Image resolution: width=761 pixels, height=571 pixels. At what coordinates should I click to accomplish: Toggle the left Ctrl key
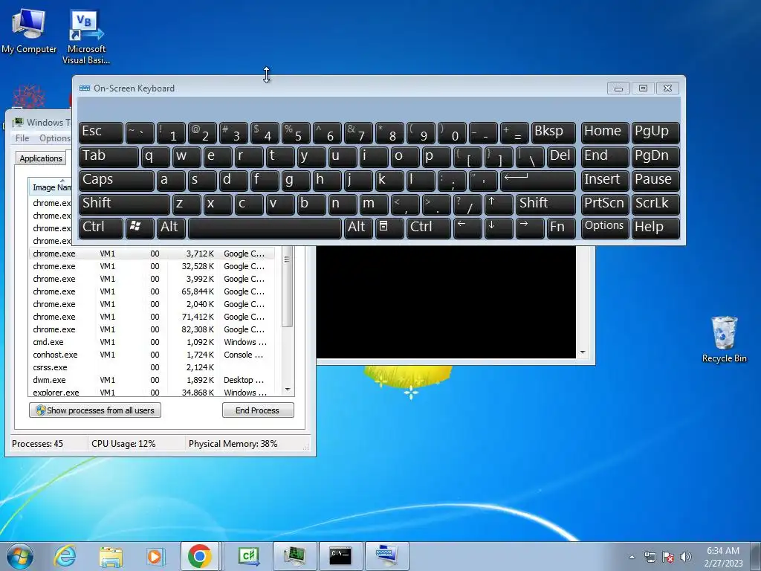tap(101, 228)
